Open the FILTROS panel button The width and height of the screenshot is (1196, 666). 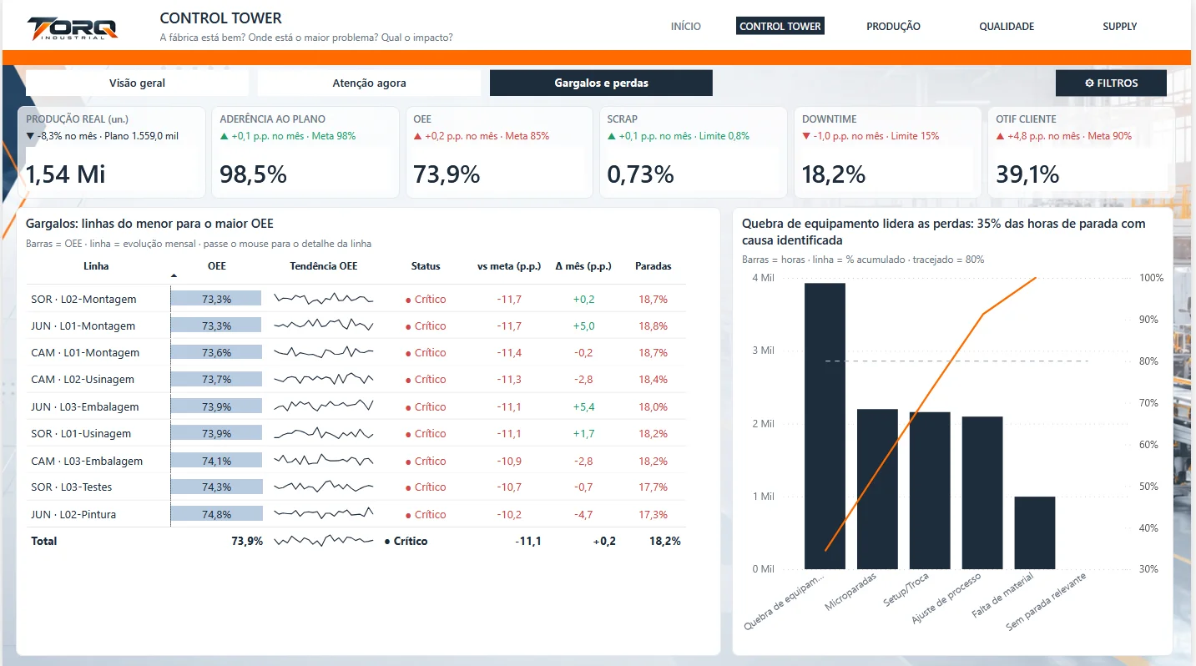[1111, 83]
